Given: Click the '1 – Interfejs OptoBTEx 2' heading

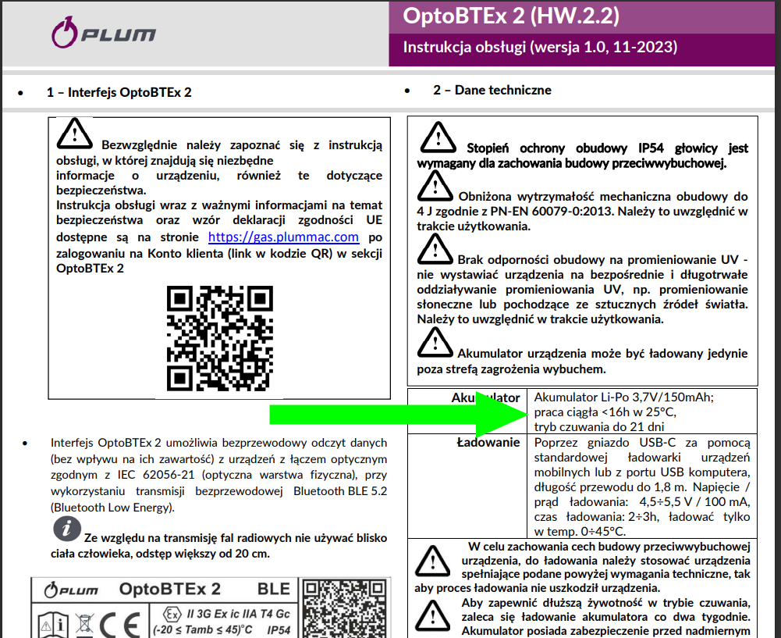Looking at the screenshot, I should coord(119,92).
